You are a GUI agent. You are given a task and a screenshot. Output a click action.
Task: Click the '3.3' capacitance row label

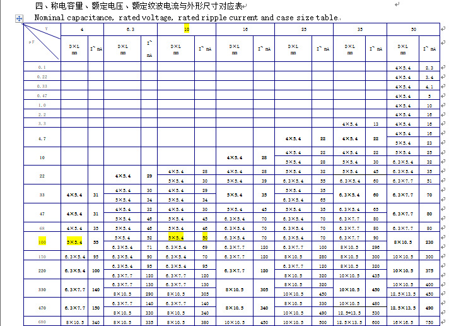(x=42, y=123)
